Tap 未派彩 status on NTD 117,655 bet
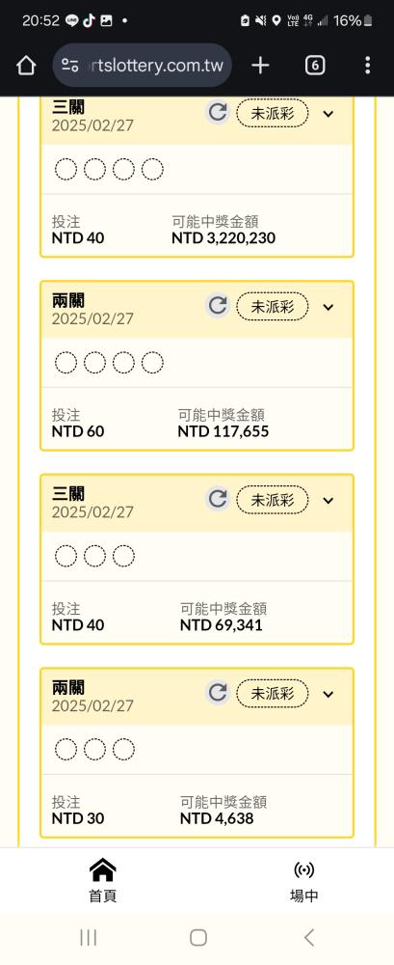394x965 pixels. pyautogui.click(x=273, y=307)
